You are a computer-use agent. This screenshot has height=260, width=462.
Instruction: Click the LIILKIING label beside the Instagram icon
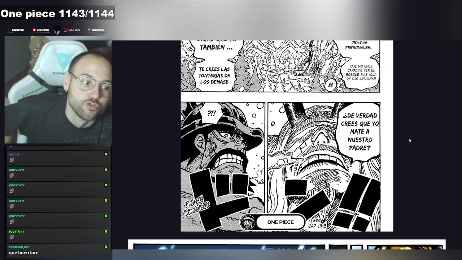click(x=74, y=30)
